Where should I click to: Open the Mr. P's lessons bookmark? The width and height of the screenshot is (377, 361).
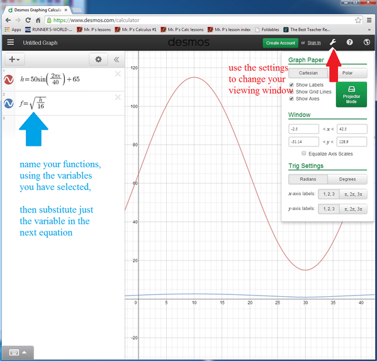coord(94,30)
